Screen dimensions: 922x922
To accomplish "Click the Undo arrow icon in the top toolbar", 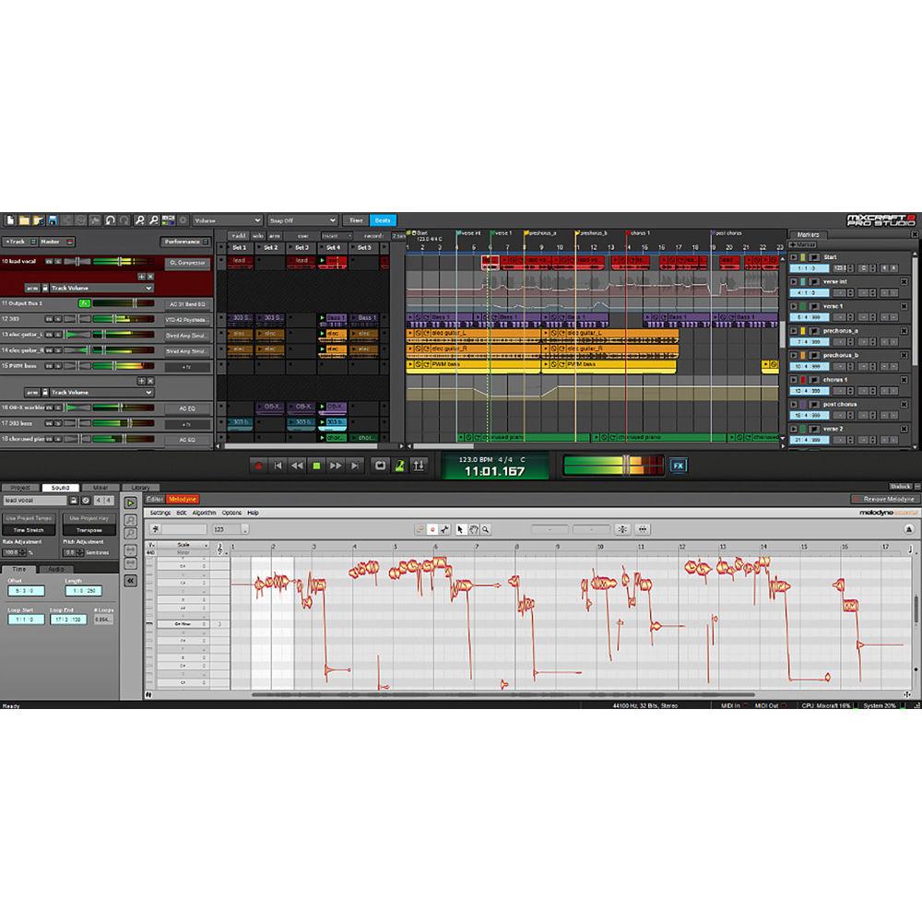I will tap(110, 219).
